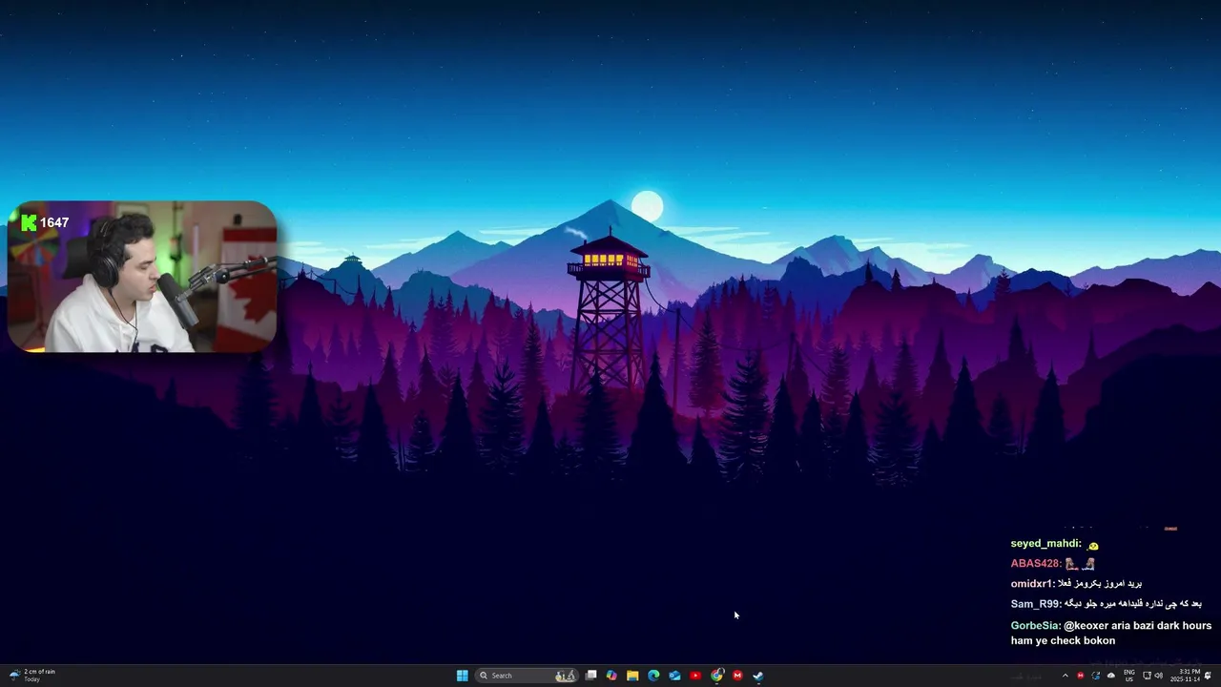
Task: Open the notifications bell icon
Action: click(1208, 676)
